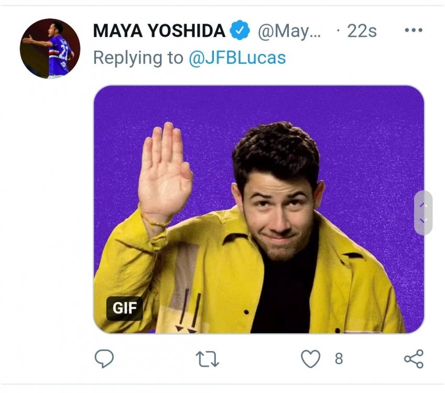Open the profile avatar of the footballer

tap(50, 49)
